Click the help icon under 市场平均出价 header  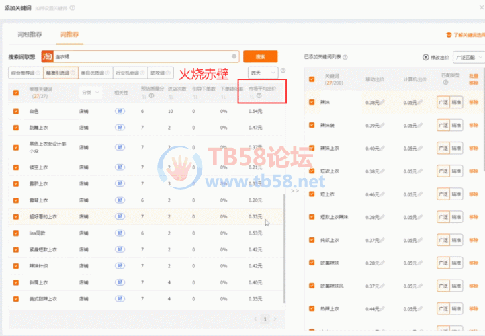[259, 96]
